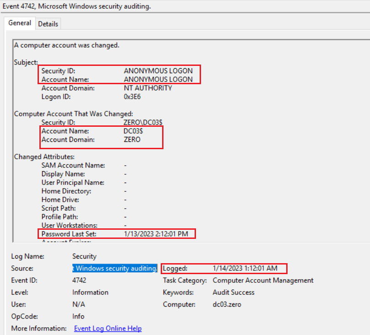Click the User value 'N/A'

79,304
